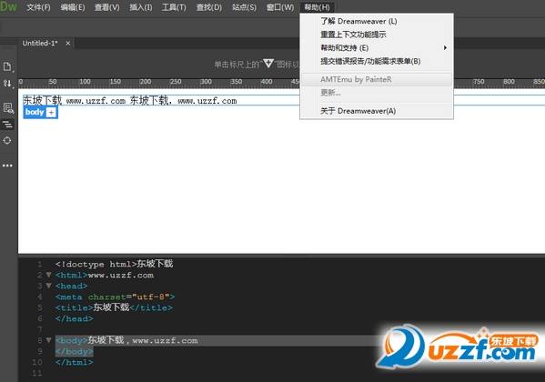
Task: Collapse the html tag on line 2
Action: pyautogui.click(x=48, y=275)
